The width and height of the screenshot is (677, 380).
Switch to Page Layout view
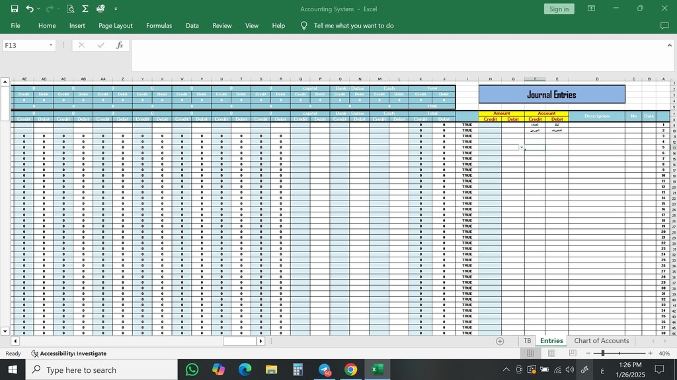tap(551, 354)
